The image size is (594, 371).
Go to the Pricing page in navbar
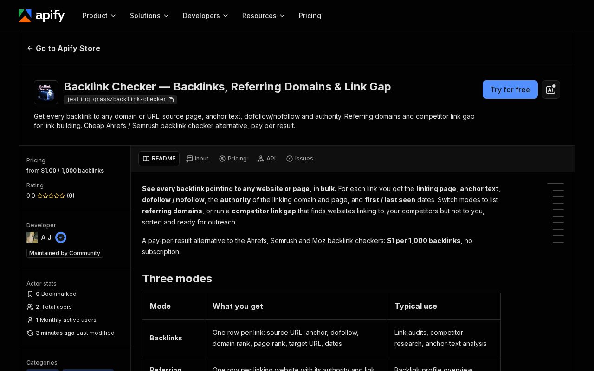310,16
